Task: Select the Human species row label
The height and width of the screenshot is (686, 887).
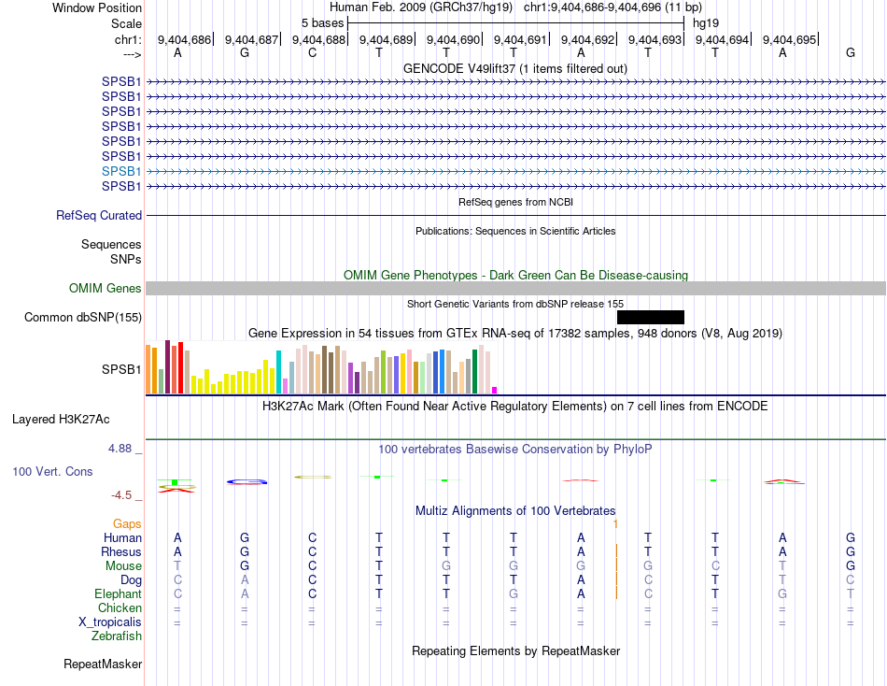Action: pyautogui.click(x=122, y=537)
